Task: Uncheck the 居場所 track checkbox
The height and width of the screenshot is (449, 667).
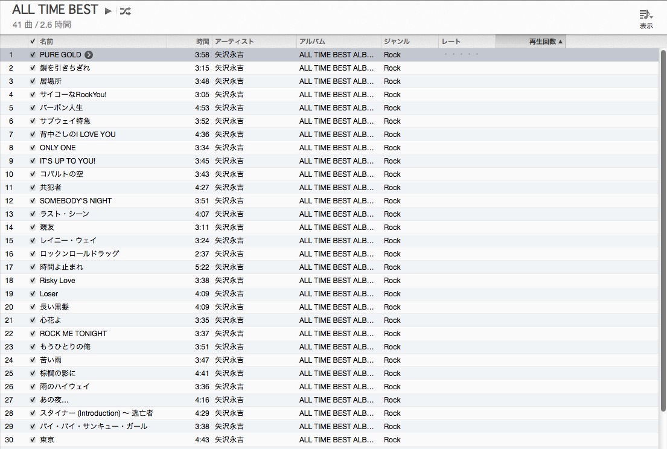Action: coord(33,81)
